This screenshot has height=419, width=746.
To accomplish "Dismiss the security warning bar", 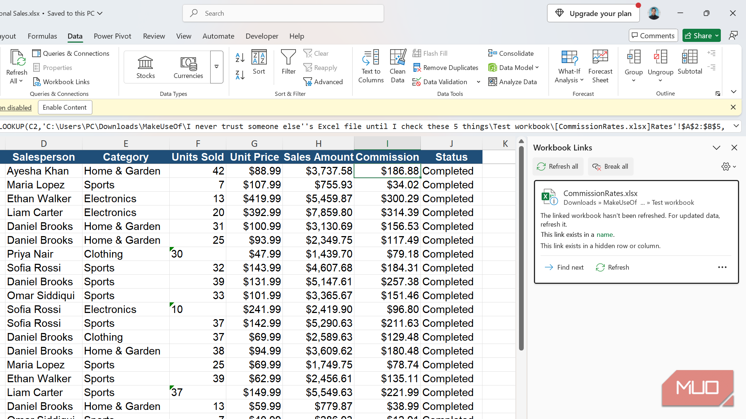I will pos(733,107).
